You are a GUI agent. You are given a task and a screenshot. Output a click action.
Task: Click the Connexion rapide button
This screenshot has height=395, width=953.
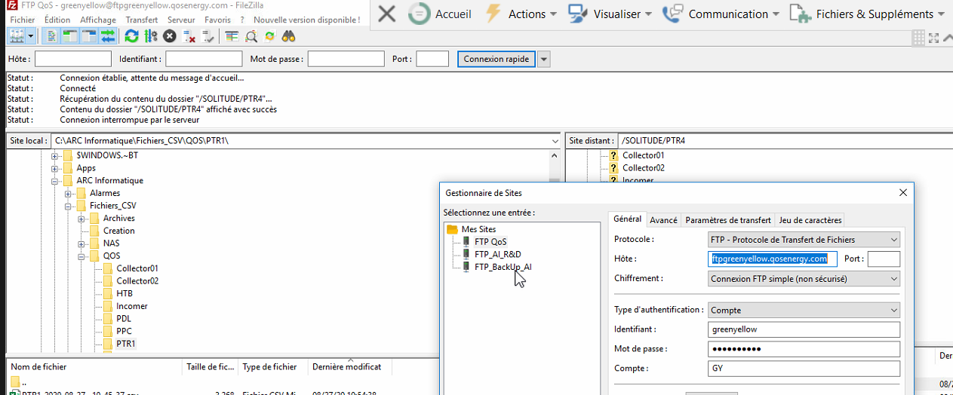point(496,59)
